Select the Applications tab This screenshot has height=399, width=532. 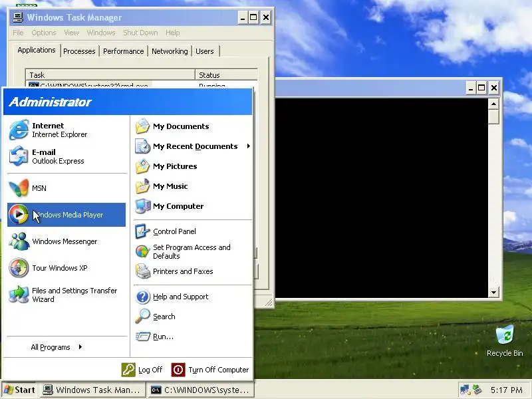pyautogui.click(x=37, y=51)
